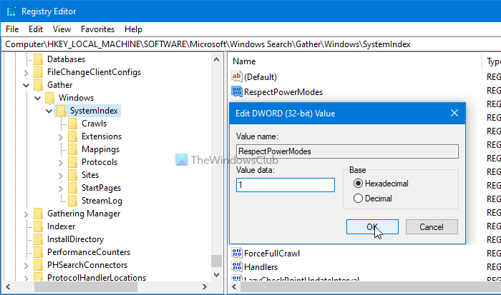Cancel the Edit DWORD dialog
Image resolution: width=501 pixels, height=295 pixels.
coord(431,226)
